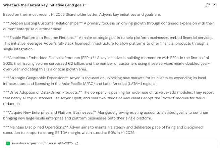Click the Strategic Geographic Expansion bullet title

(x=37, y=78)
